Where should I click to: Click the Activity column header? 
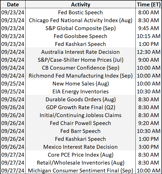click(x=80, y=5)
